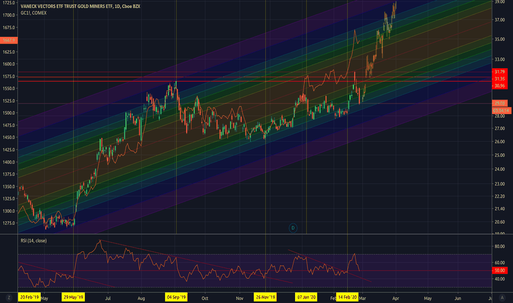Click the 37.00 value on right price axis
The width and height of the screenshot is (513, 303).
point(500,20)
